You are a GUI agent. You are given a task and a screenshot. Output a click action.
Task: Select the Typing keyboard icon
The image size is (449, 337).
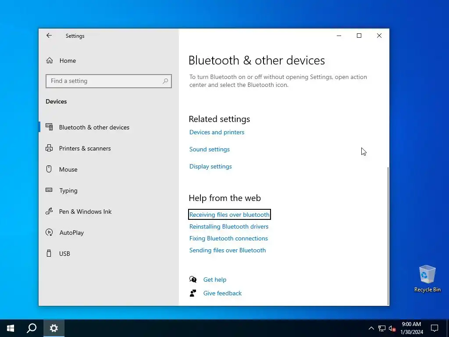(49, 190)
